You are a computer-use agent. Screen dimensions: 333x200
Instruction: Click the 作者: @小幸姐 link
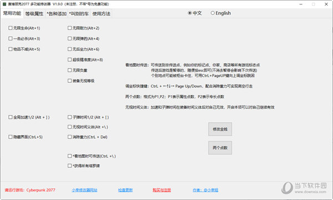(205, 190)
